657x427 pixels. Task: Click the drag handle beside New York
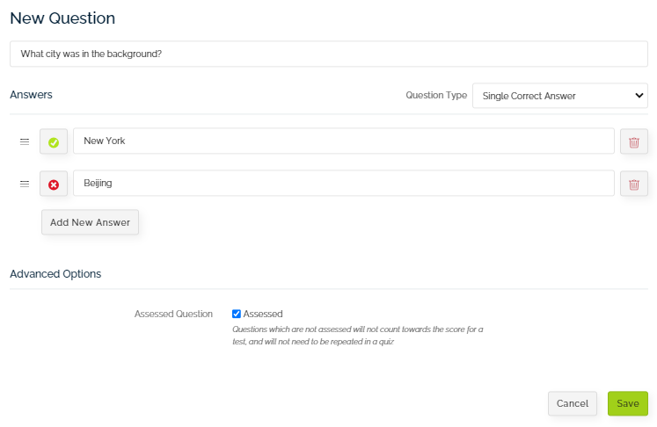click(x=25, y=141)
